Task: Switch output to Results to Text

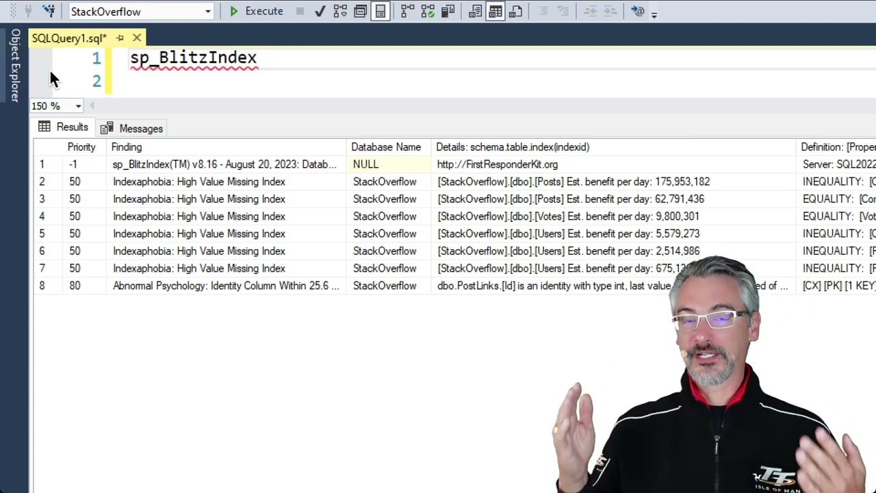Action: [x=476, y=11]
